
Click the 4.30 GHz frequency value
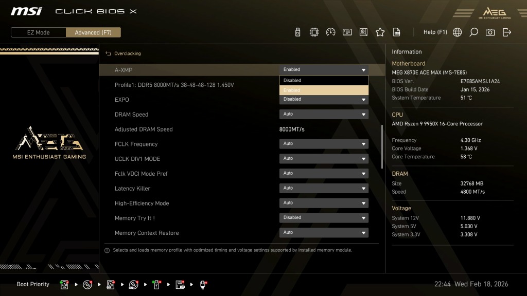(470, 140)
